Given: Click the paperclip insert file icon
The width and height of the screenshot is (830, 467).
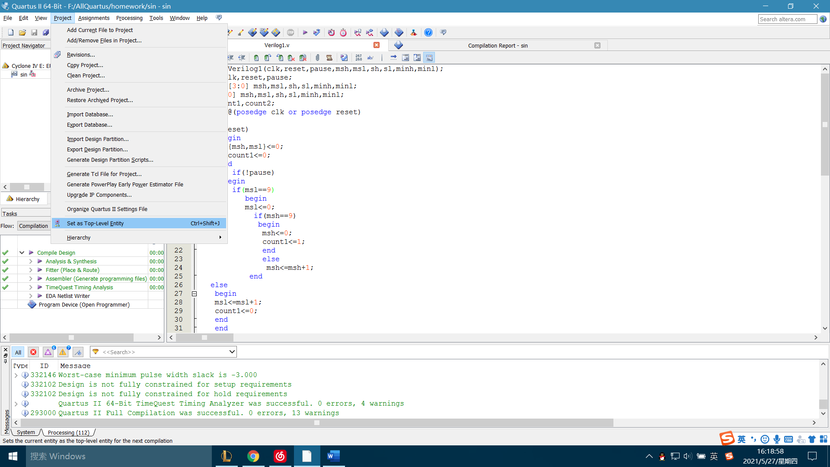Looking at the screenshot, I should coord(317,58).
